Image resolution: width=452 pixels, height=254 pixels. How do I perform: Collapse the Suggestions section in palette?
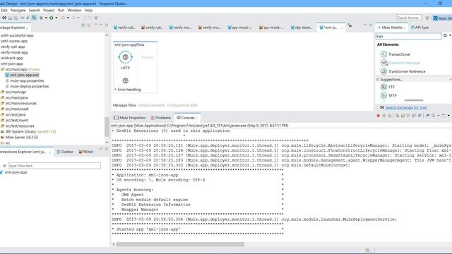tap(378, 79)
